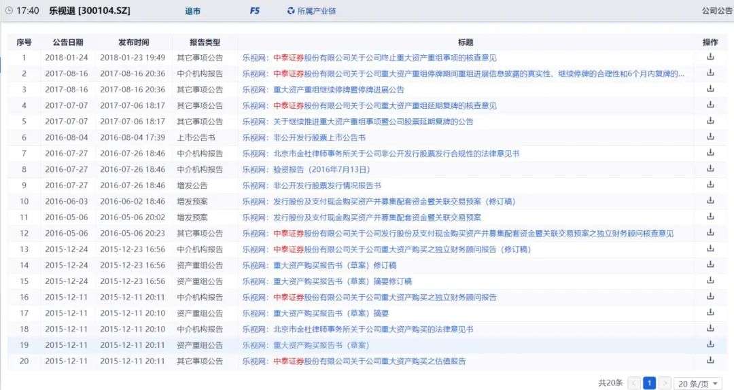734x390 pixels.
Task: Open 重大资产购买报告书(草案)修订稿 title
Action: [319, 266]
